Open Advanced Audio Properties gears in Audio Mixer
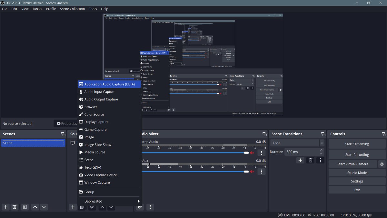This screenshot has width=387, height=218. (140, 207)
